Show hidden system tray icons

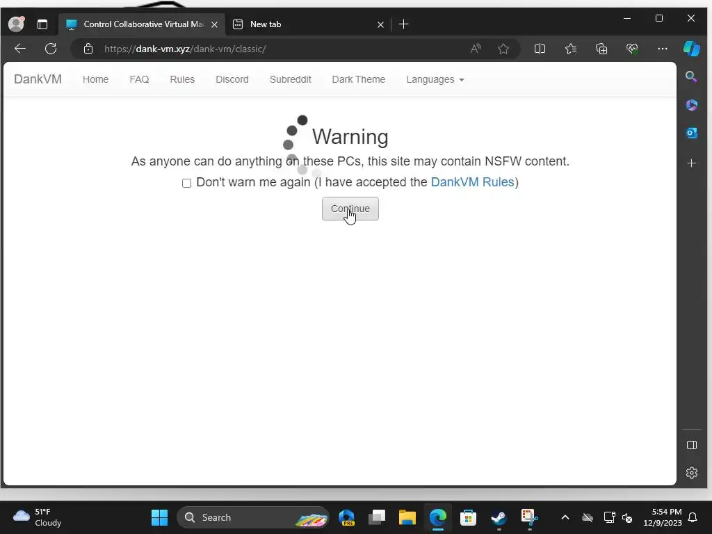pyautogui.click(x=565, y=517)
